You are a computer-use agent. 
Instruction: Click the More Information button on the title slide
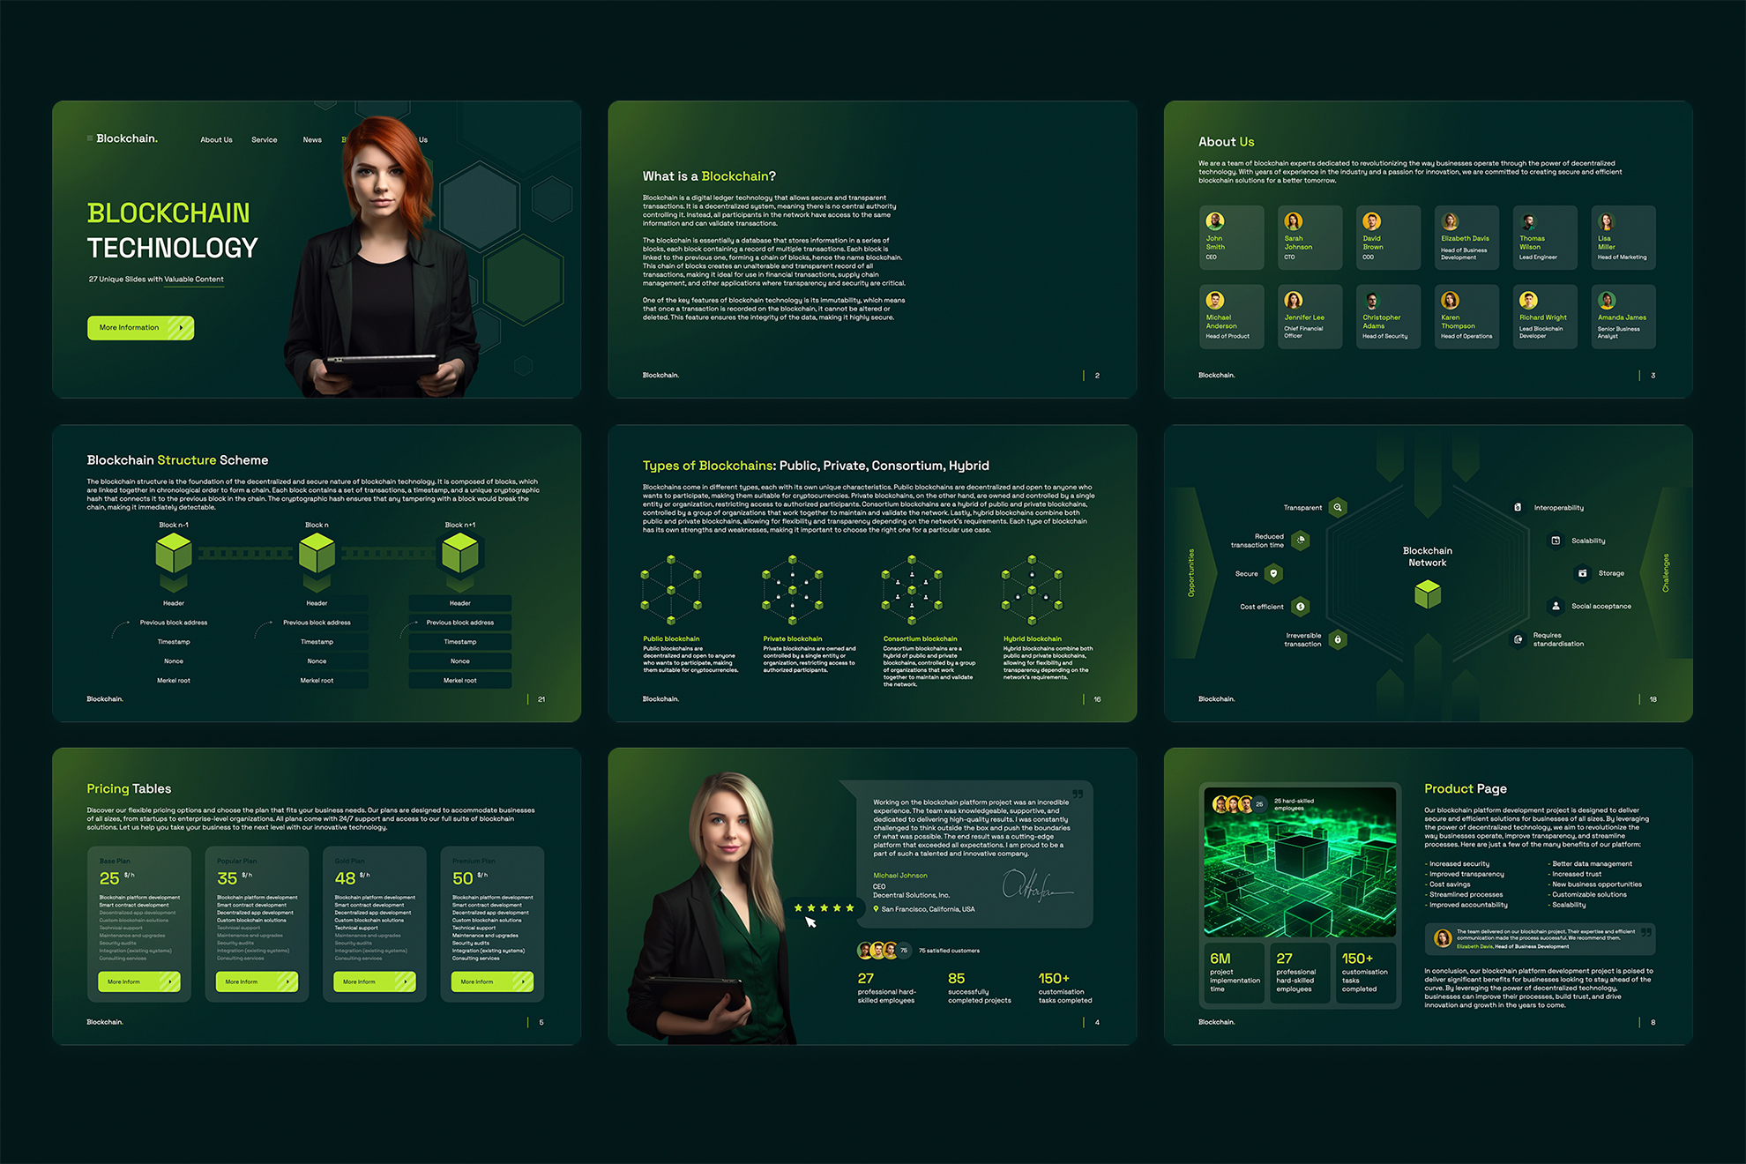(x=140, y=327)
